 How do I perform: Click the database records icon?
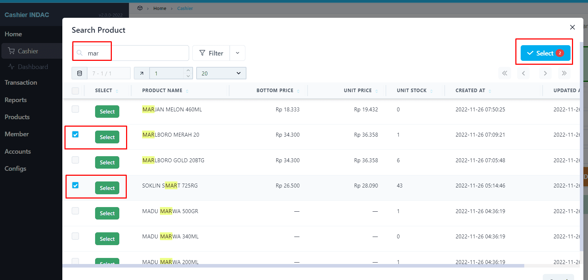79,73
